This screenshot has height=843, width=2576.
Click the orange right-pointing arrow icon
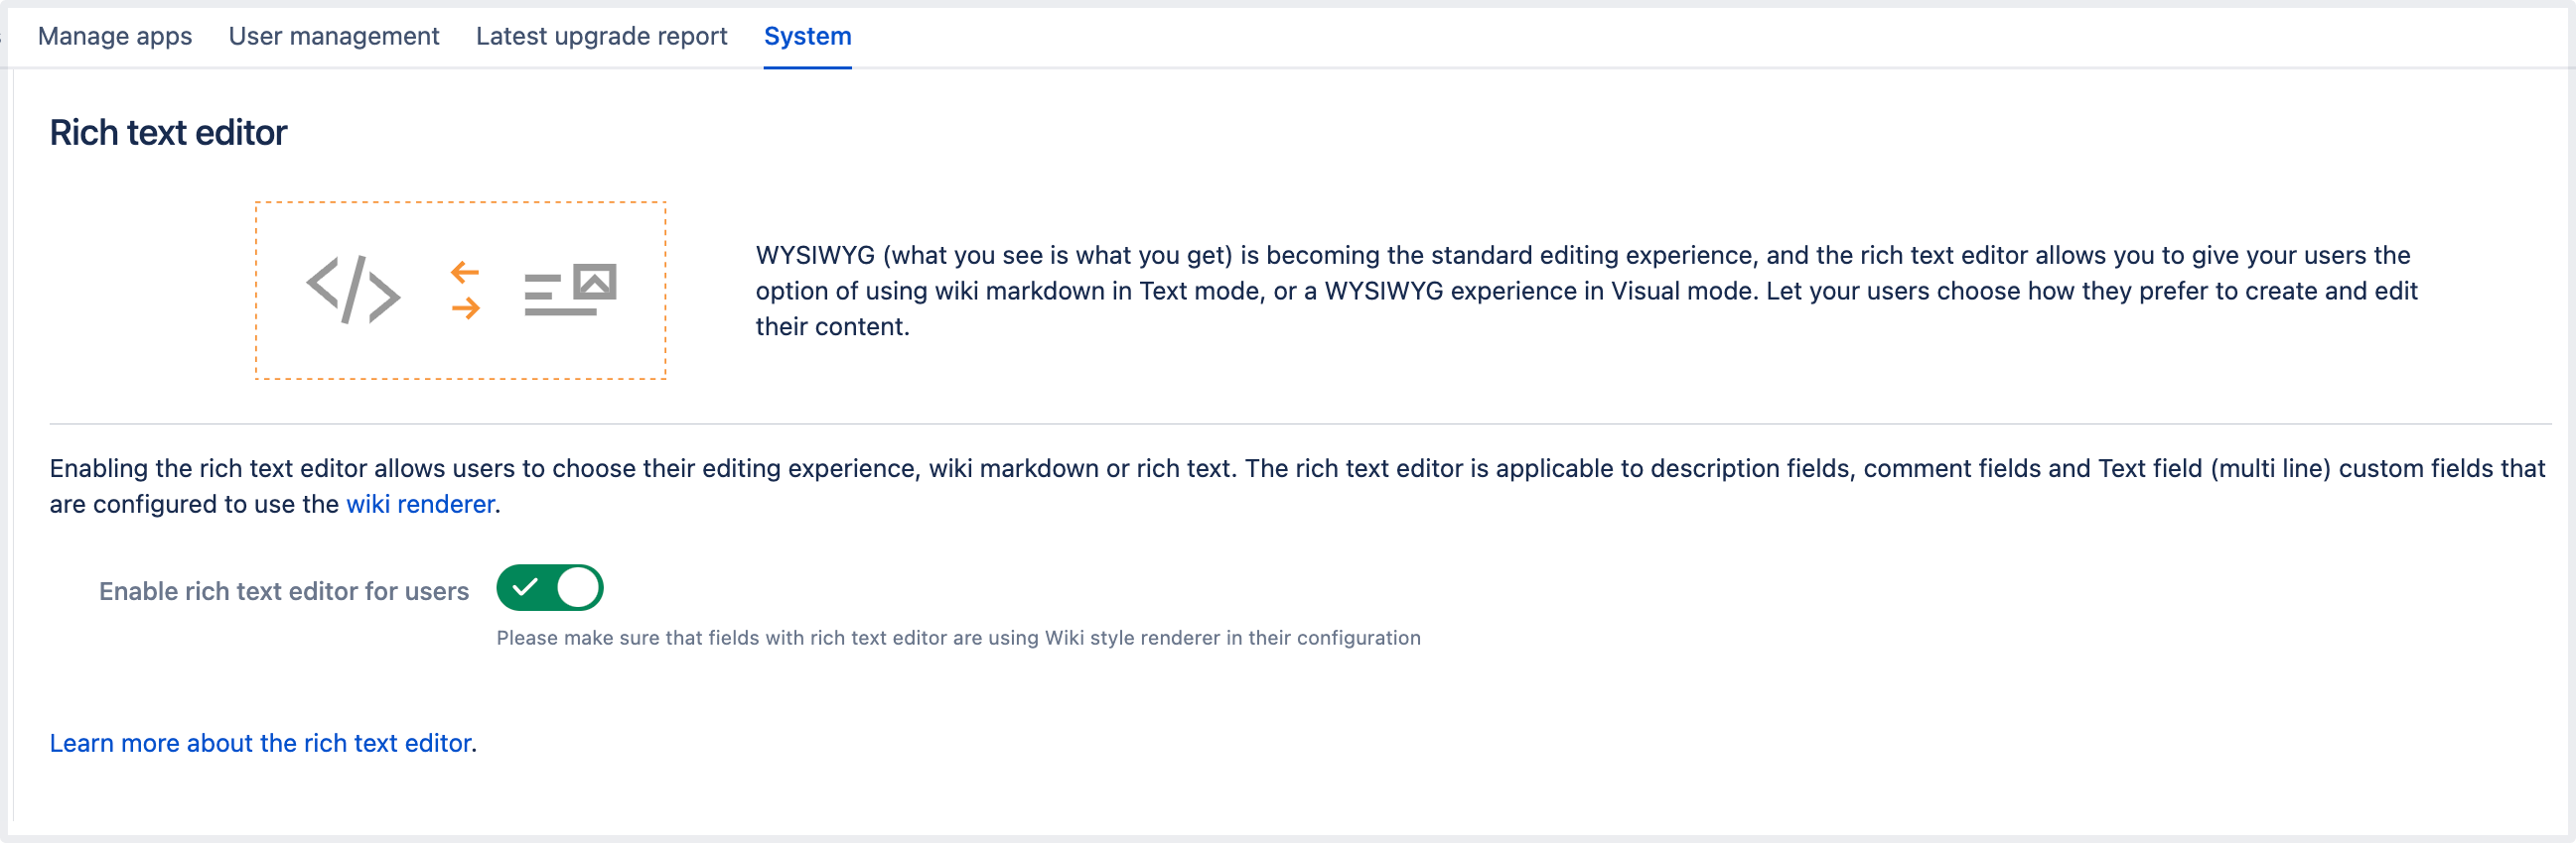pyautogui.click(x=465, y=308)
